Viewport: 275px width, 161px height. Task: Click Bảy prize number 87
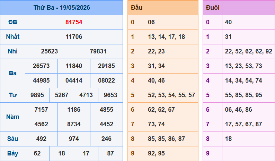click(110, 153)
